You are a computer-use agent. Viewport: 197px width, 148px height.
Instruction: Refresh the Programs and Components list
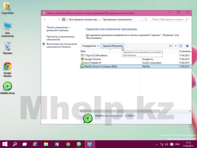coord(146,20)
